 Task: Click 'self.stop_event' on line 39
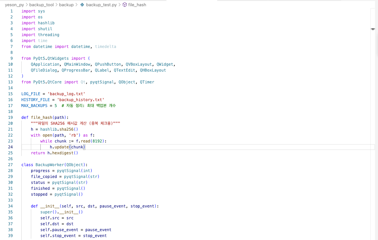58,236
